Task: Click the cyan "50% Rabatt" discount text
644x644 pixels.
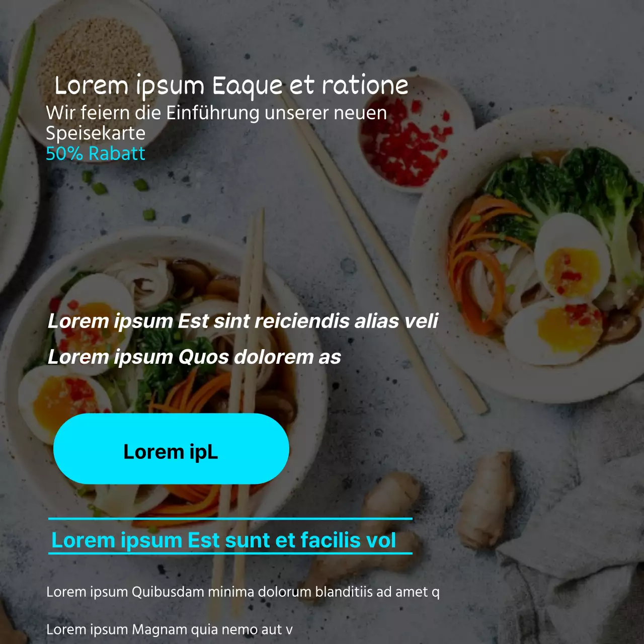Action: point(96,153)
